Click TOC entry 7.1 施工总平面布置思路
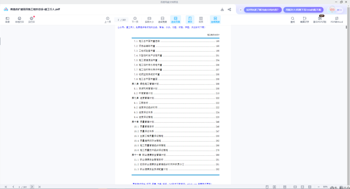 (x=176, y=41)
